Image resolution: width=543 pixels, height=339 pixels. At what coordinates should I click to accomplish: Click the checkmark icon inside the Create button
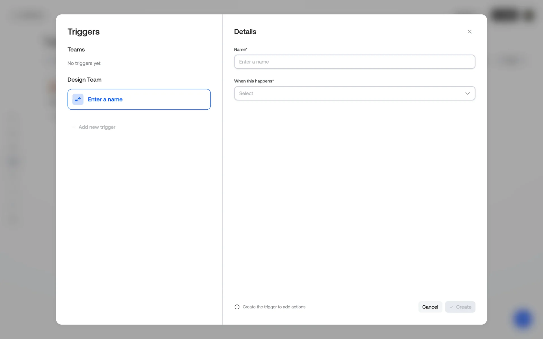point(452,307)
